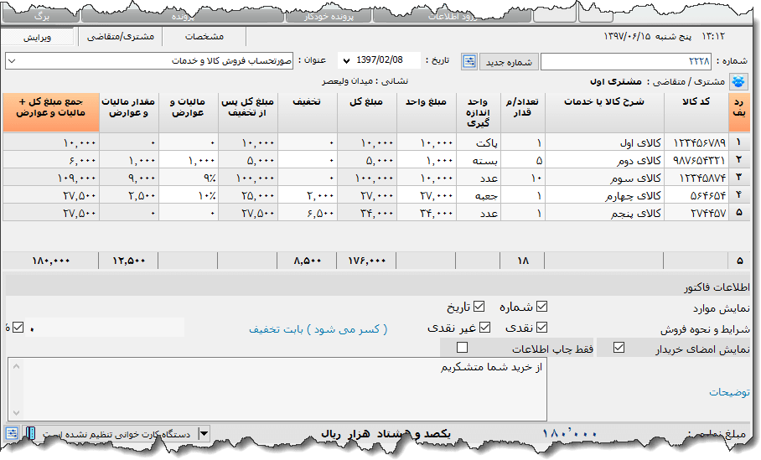
Task: Enable فقط چاپ اطلاعات checkbox
Action: [x=462, y=348]
